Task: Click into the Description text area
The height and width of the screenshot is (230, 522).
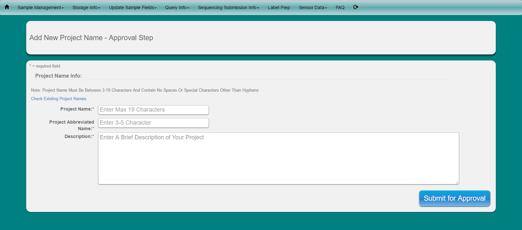Action: 279,159
